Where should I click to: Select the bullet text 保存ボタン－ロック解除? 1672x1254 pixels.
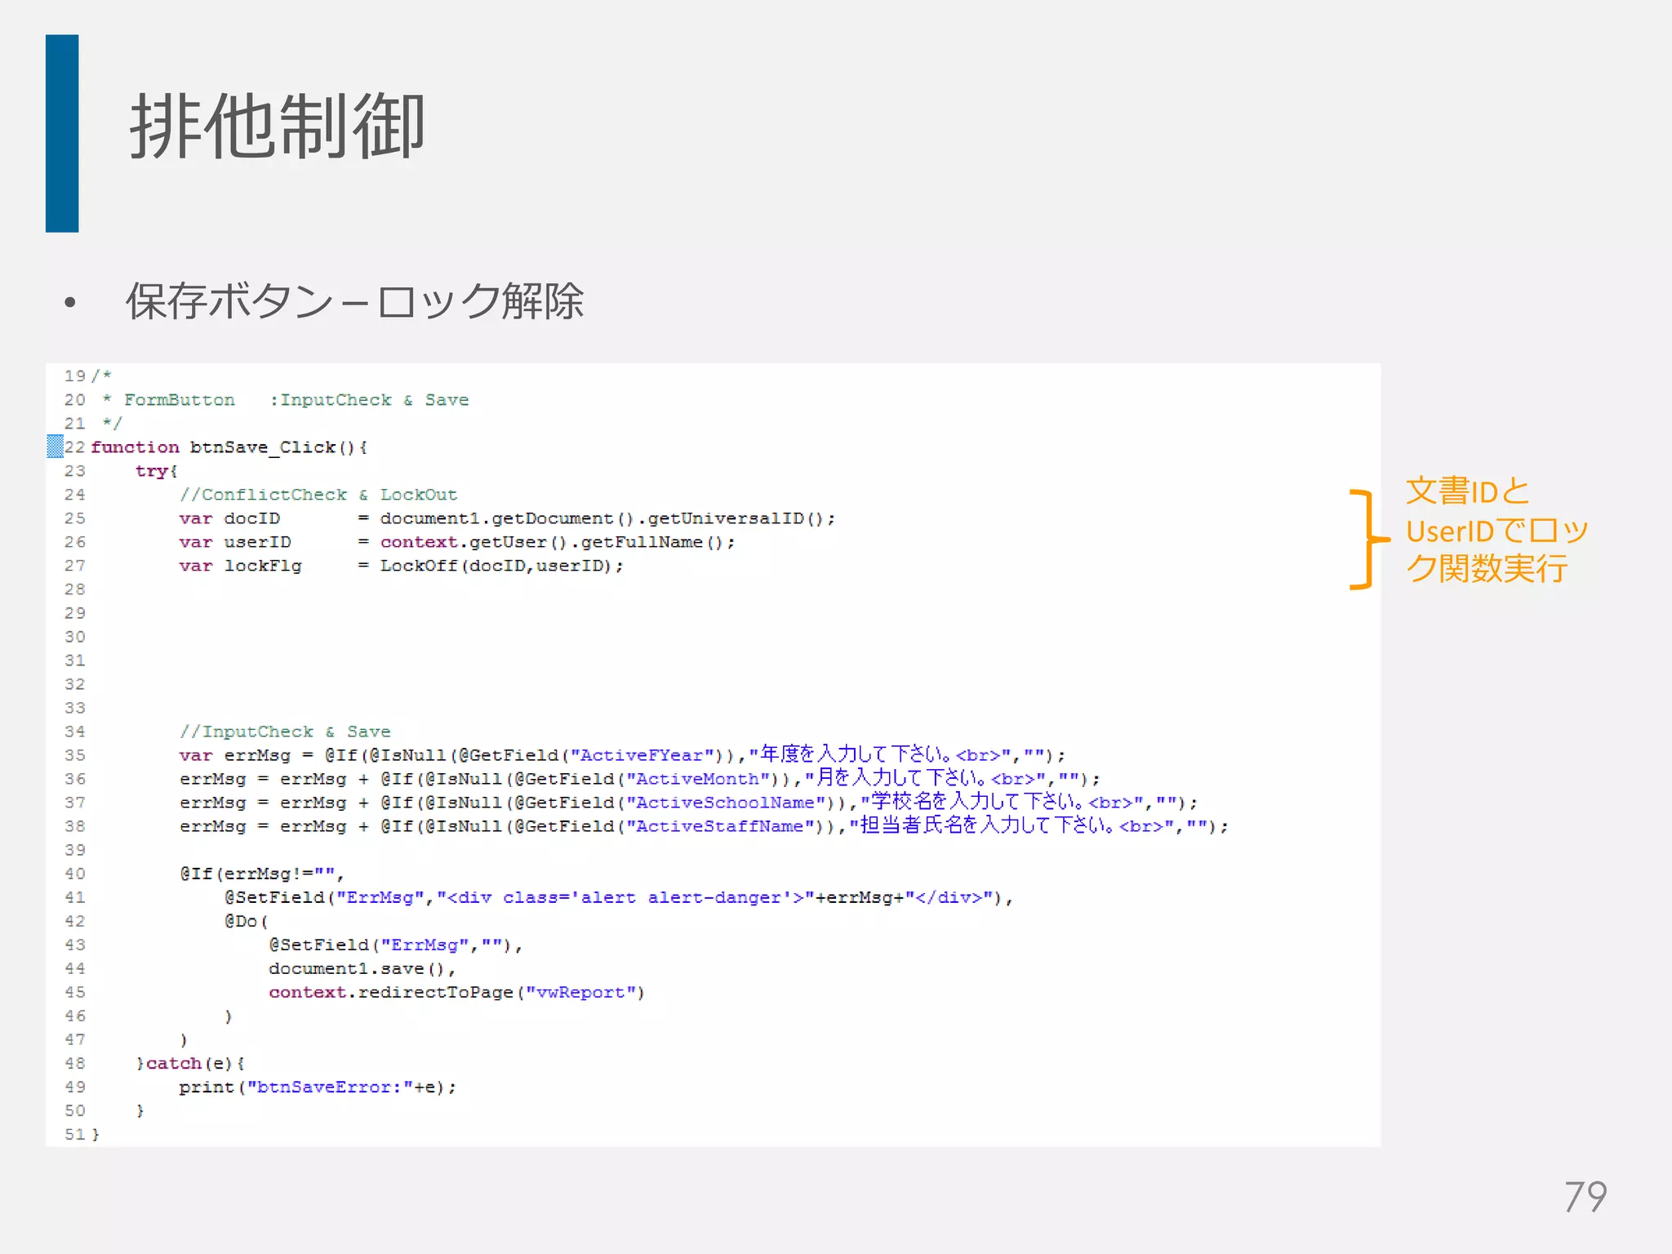click(x=354, y=301)
